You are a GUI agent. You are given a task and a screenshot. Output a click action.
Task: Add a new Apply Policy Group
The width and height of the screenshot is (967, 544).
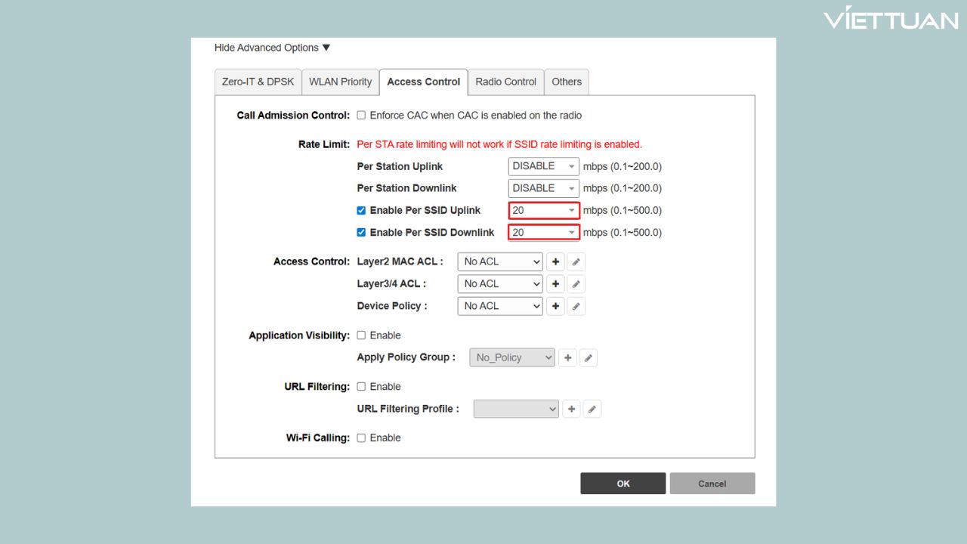tap(567, 357)
